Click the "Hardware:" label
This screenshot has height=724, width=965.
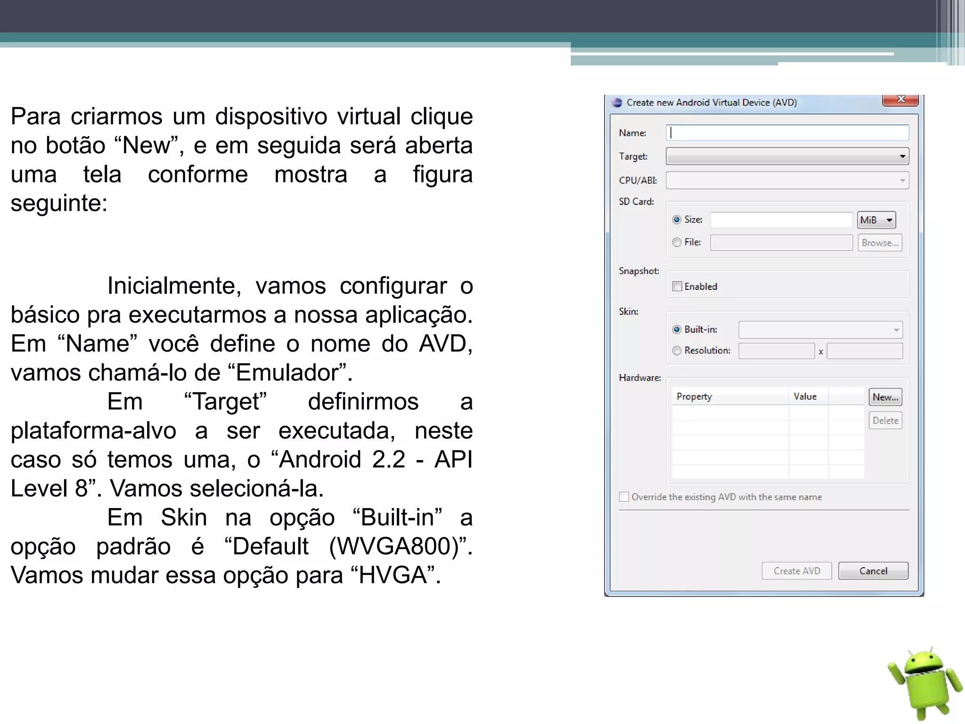tap(640, 378)
